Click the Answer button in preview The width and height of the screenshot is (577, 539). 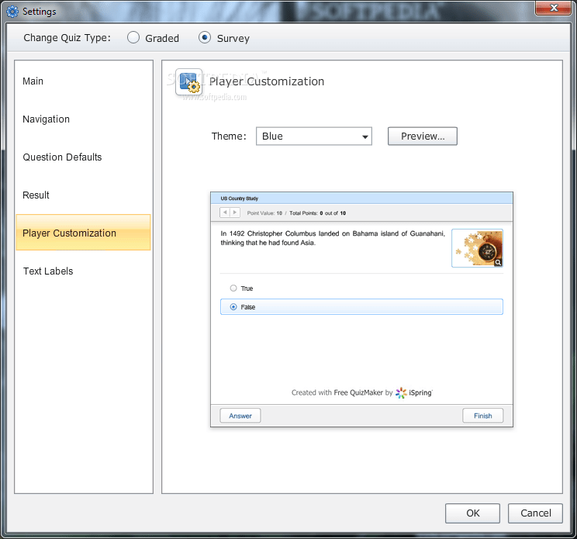pos(240,416)
